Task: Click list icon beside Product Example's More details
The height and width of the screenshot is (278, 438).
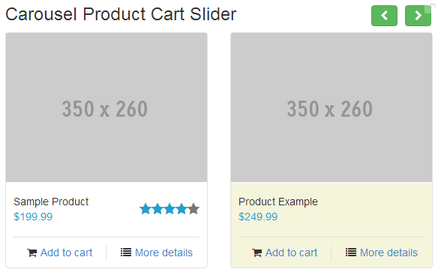Action: point(350,253)
